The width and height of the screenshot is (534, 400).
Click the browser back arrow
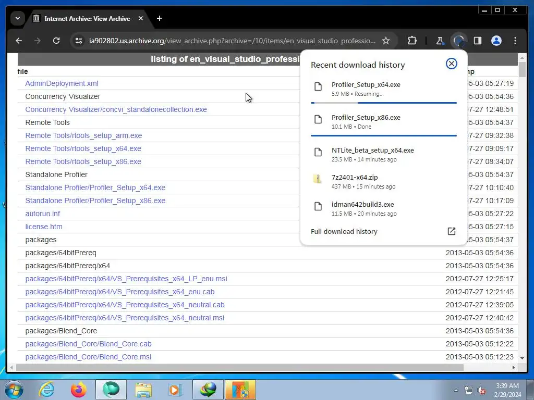click(19, 41)
